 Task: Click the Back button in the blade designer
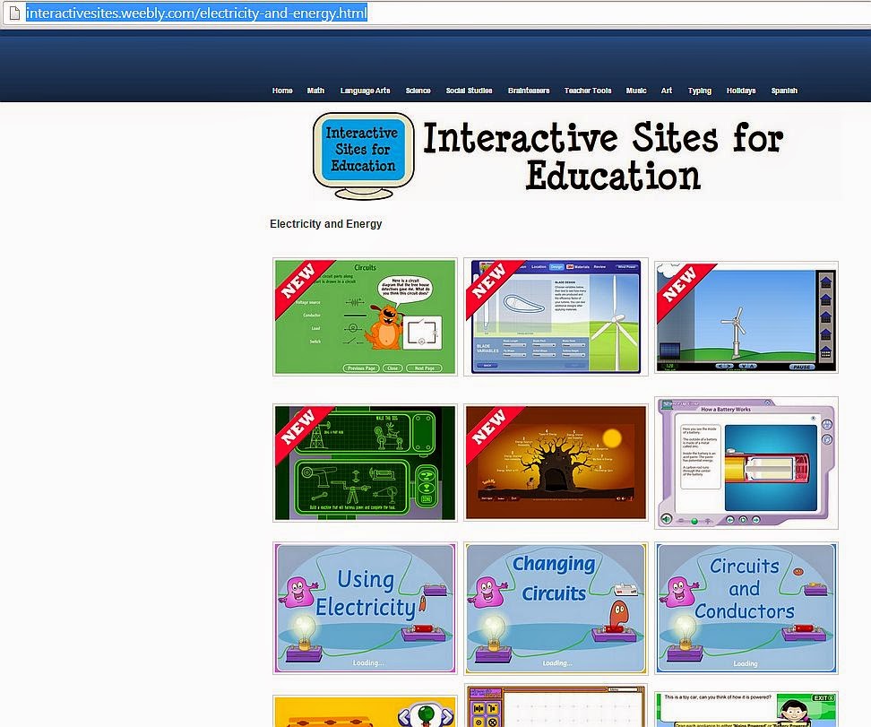[x=486, y=365]
